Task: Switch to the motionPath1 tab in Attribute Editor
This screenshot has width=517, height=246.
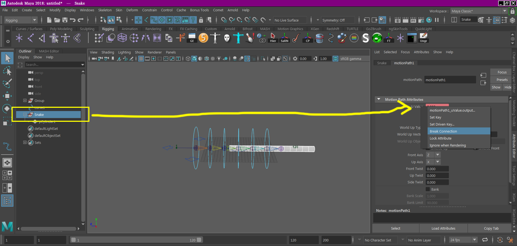Action: 404,63
